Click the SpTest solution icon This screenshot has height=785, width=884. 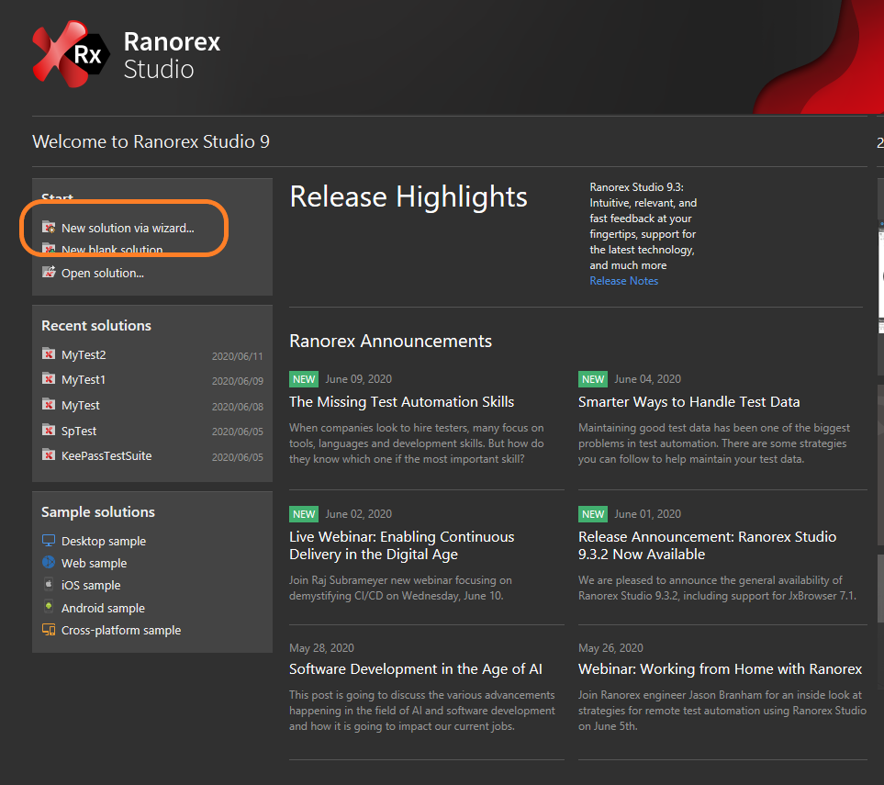coord(49,430)
